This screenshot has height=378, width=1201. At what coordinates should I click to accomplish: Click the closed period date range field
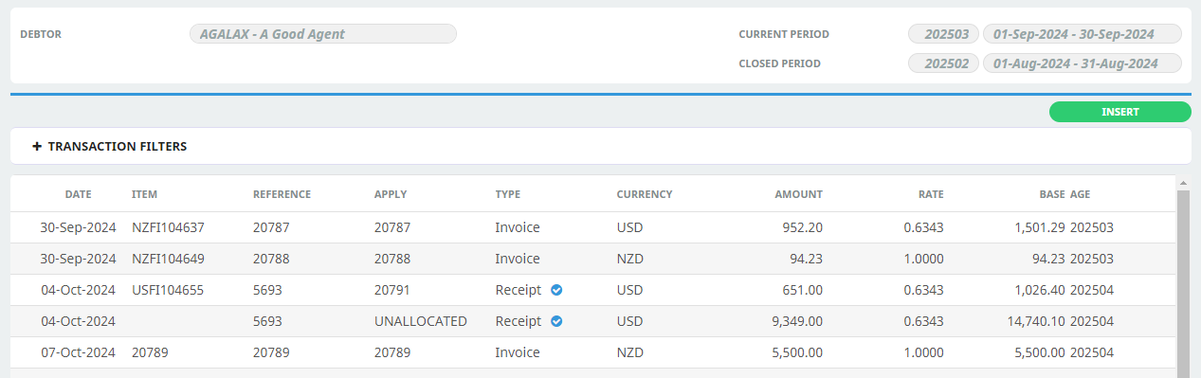pos(1083,63)
